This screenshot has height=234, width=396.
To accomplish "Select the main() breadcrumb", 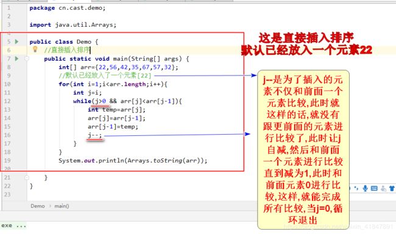I will pos(62,206).
